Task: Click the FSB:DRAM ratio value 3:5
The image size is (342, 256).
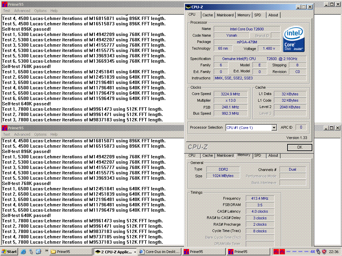Action: click(260, 205)
